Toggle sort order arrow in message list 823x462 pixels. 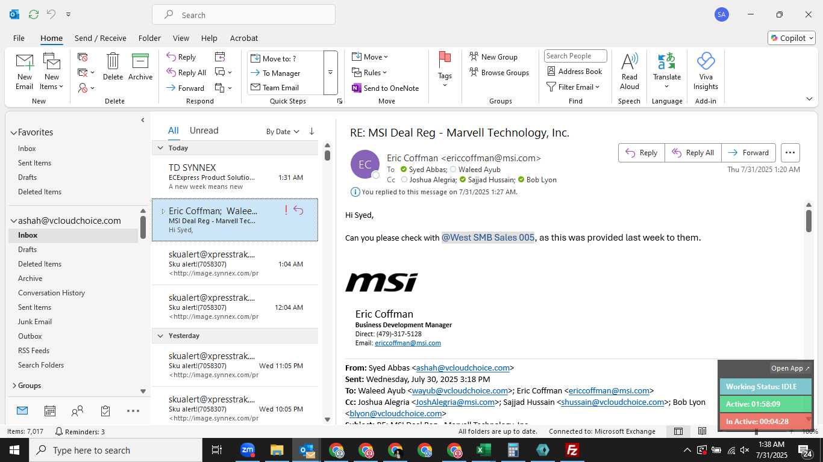pos(311,131)
